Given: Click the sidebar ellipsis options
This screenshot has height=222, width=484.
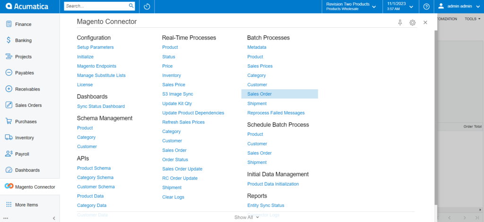Looking at the screenshot, I should pyautogui.click(x=6, y=218).
